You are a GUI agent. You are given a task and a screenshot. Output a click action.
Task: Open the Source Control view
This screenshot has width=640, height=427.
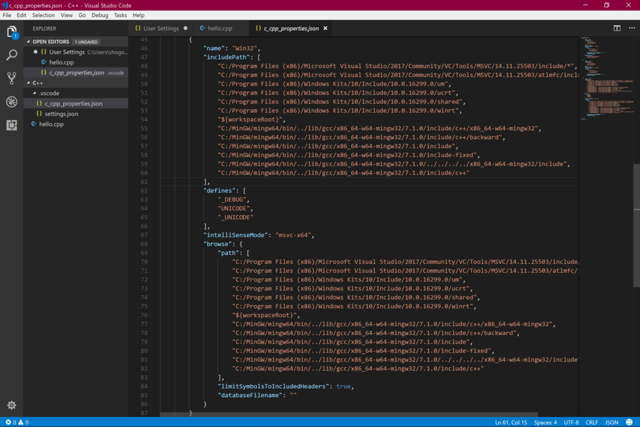pos(12,78)
